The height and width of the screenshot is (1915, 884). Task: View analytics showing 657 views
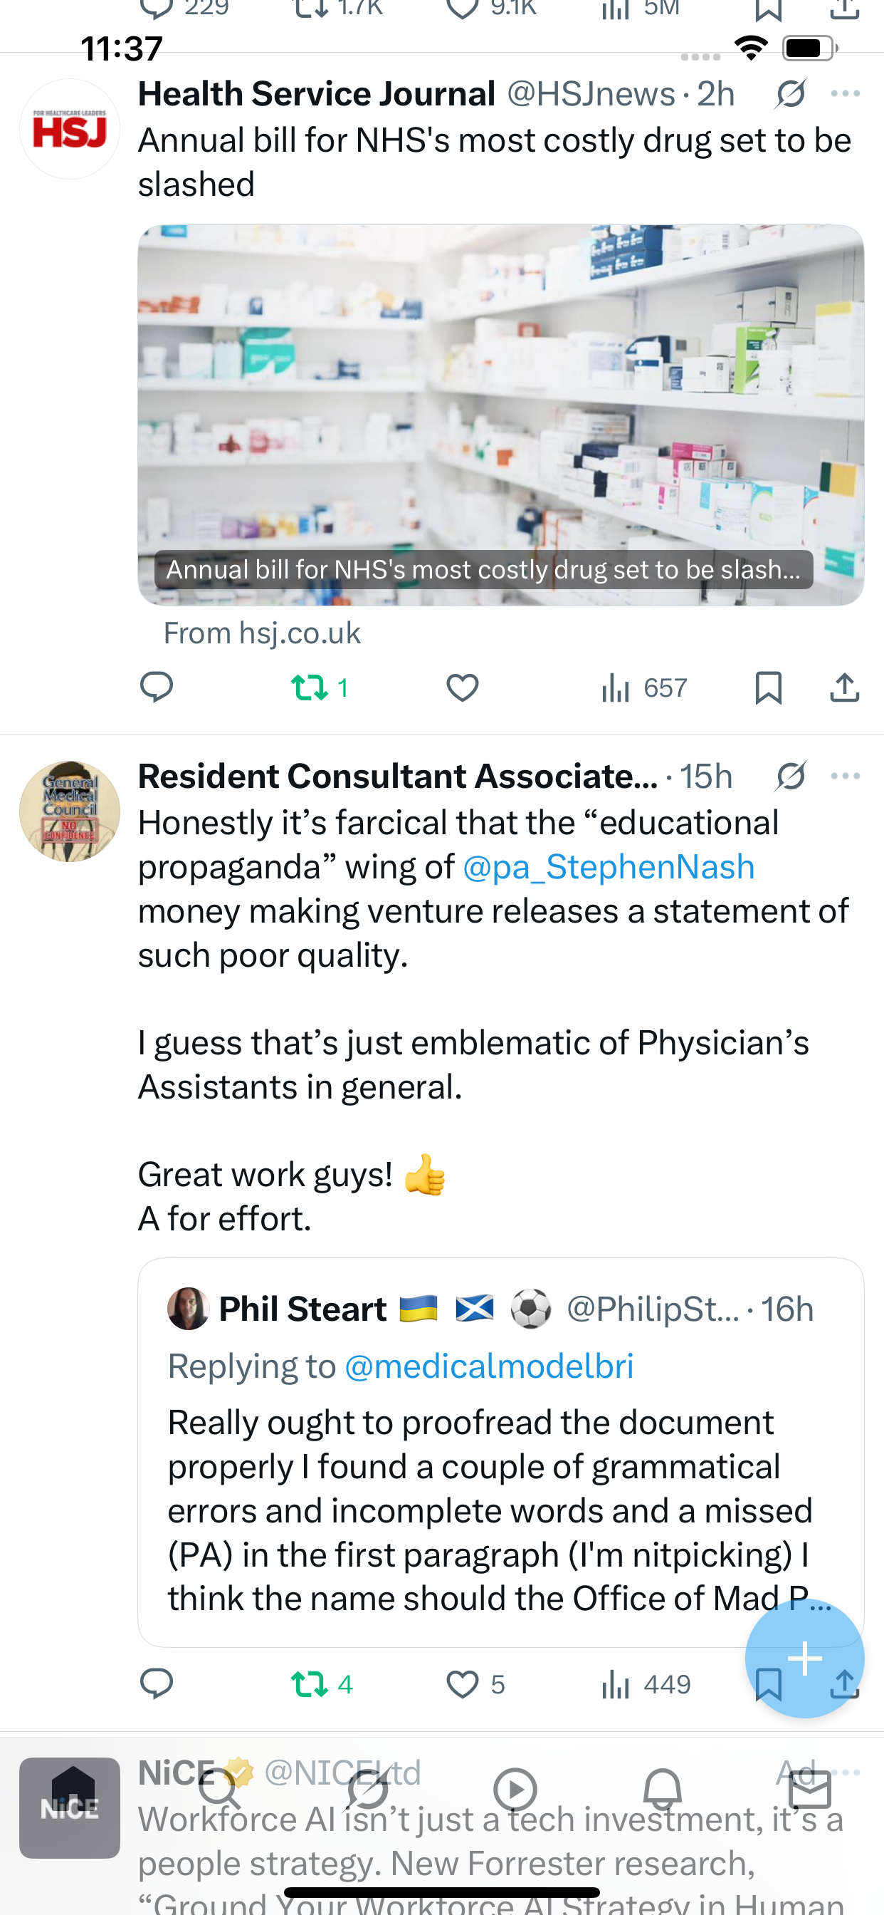(643, 687)
